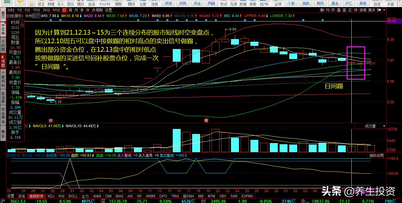The width and height of the screenshot is (402, 203).
Task: Click the 龙虎 toolbar icon
Action: point(233,4)
